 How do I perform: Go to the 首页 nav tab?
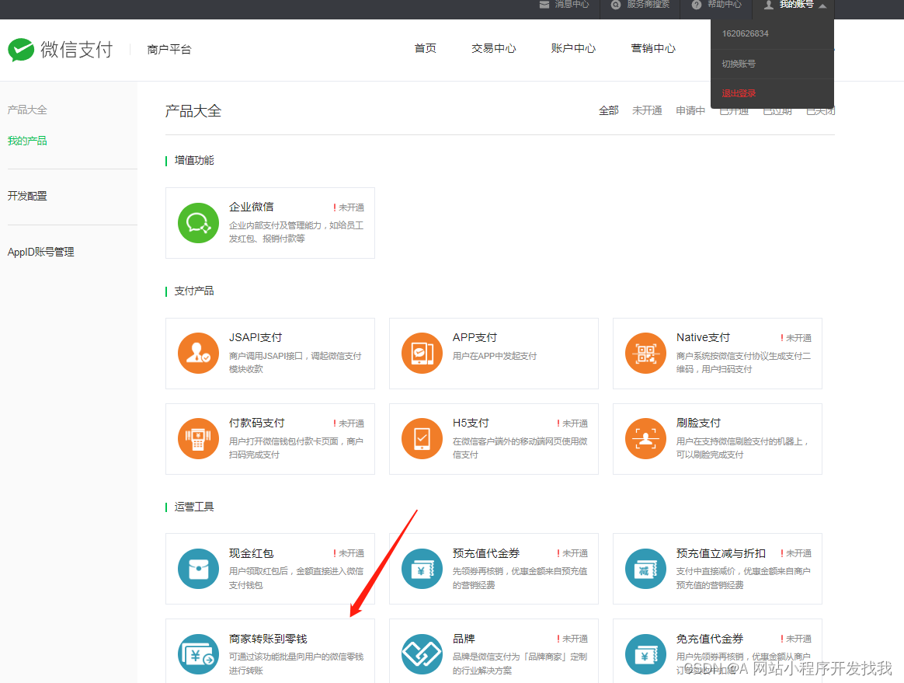(x=426, y=48)
